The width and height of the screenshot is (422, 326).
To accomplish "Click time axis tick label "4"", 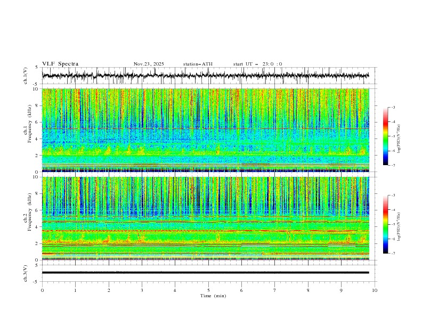I will [175, 290].
